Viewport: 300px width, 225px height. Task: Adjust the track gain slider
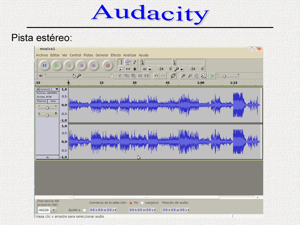tap(47, 108)
